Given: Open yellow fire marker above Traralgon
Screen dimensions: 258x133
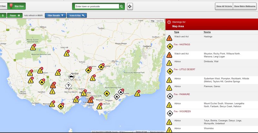Looking at the screenshot, I should point(107,93).
